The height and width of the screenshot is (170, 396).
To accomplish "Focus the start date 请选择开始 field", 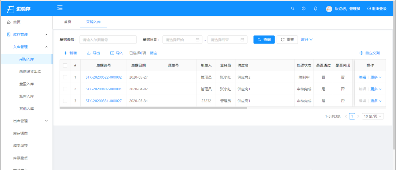I will coord(182,40).
